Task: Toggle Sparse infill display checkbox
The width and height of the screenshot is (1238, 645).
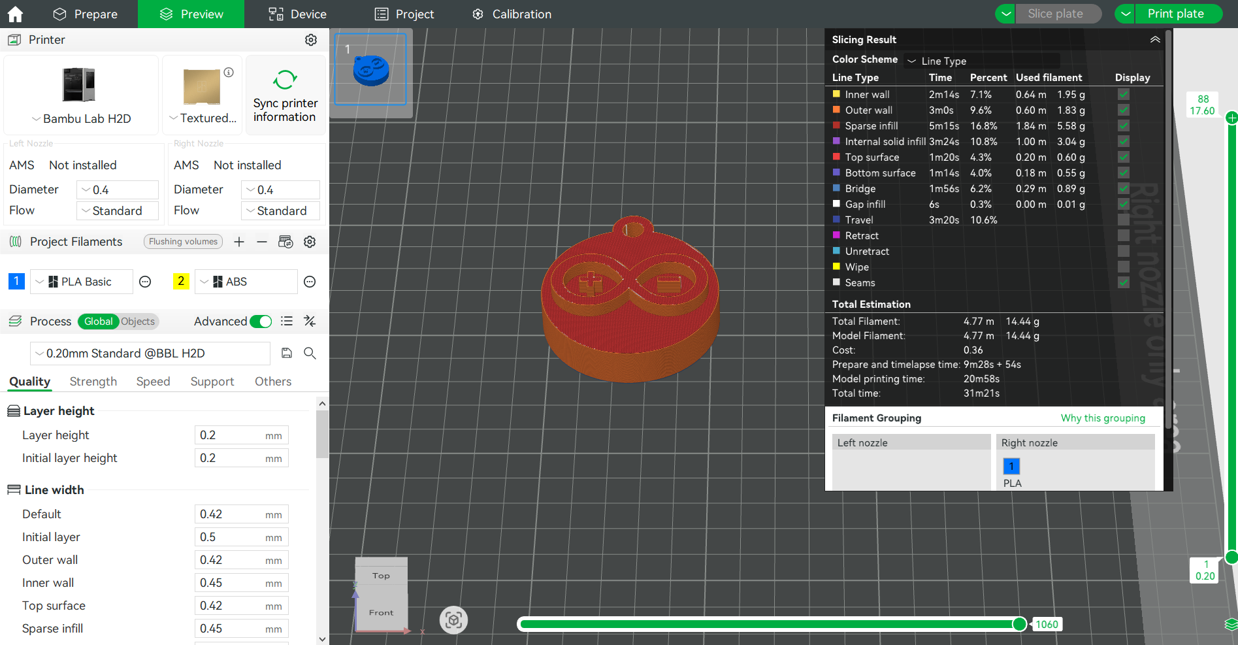Action: [1124, 125]
